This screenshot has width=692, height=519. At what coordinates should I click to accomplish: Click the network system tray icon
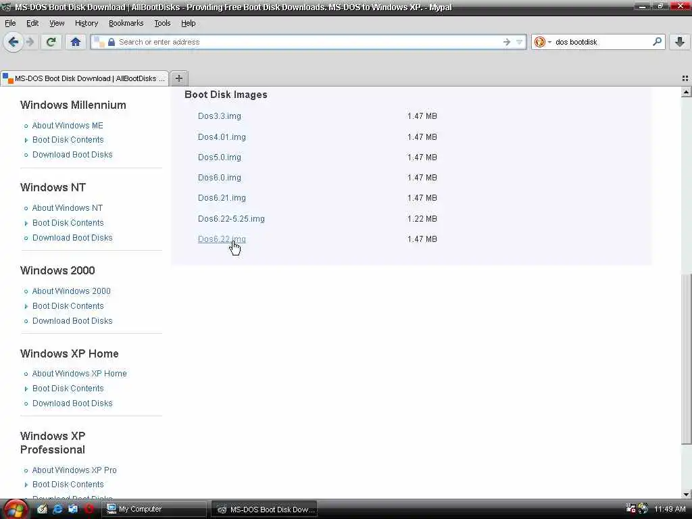[x=631, y=508]
